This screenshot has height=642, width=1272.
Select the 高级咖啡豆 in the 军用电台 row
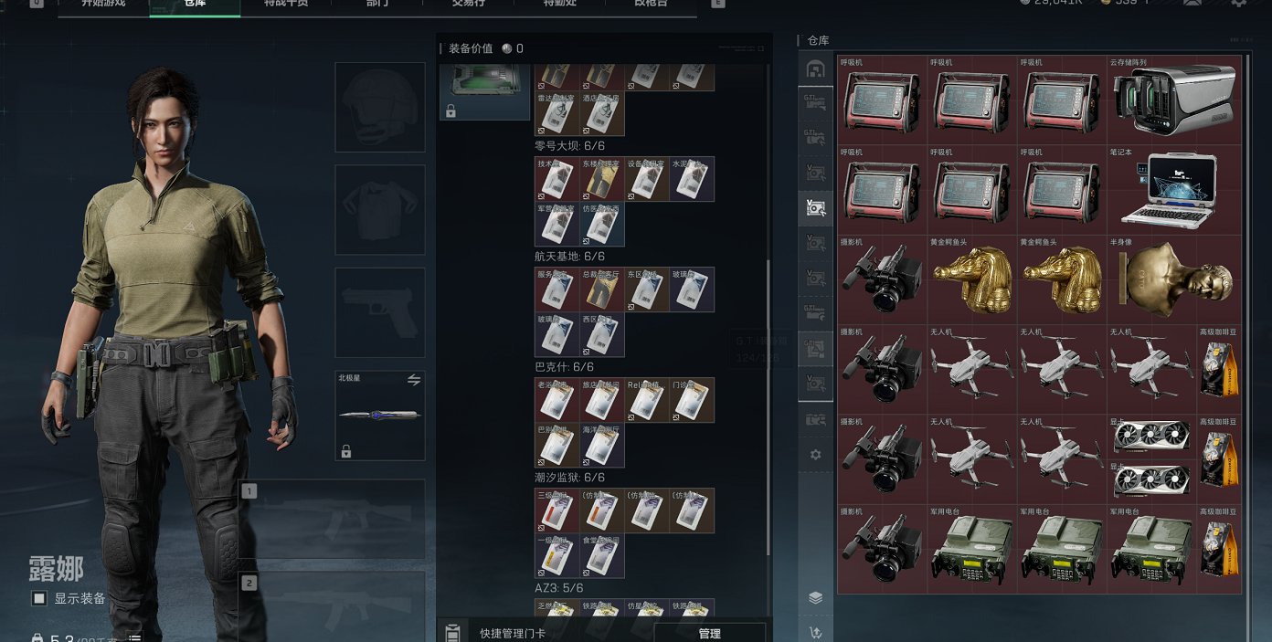[x=1220, y=549]
